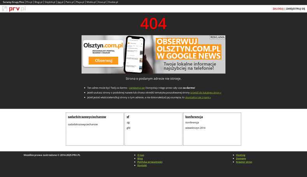Click the zarejestruj się link in list
Image resolution: width=307 pixels, height=177 pixels.
coord(137,88)
